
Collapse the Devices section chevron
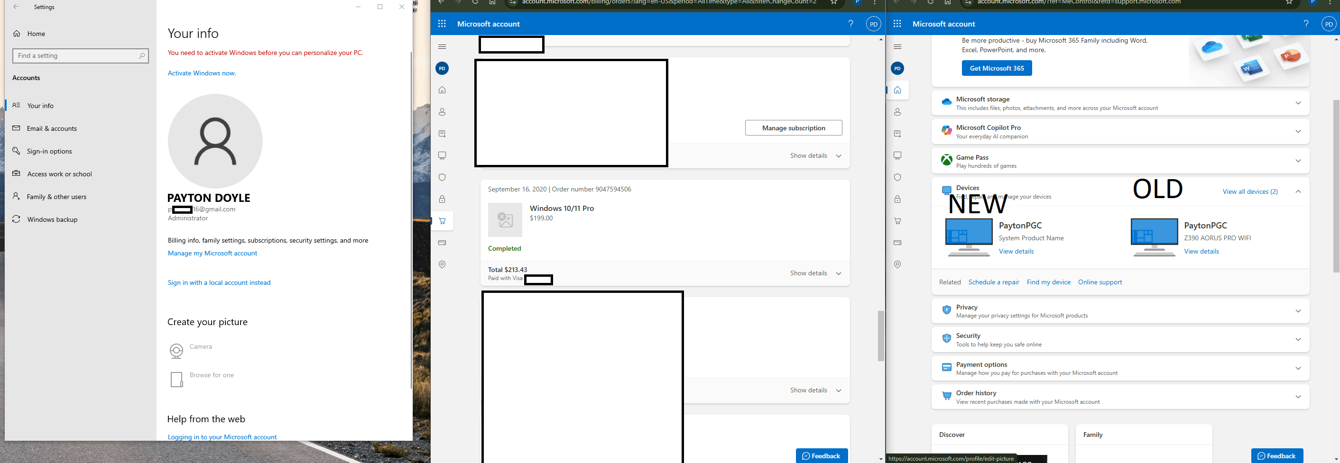[1298, 192]
